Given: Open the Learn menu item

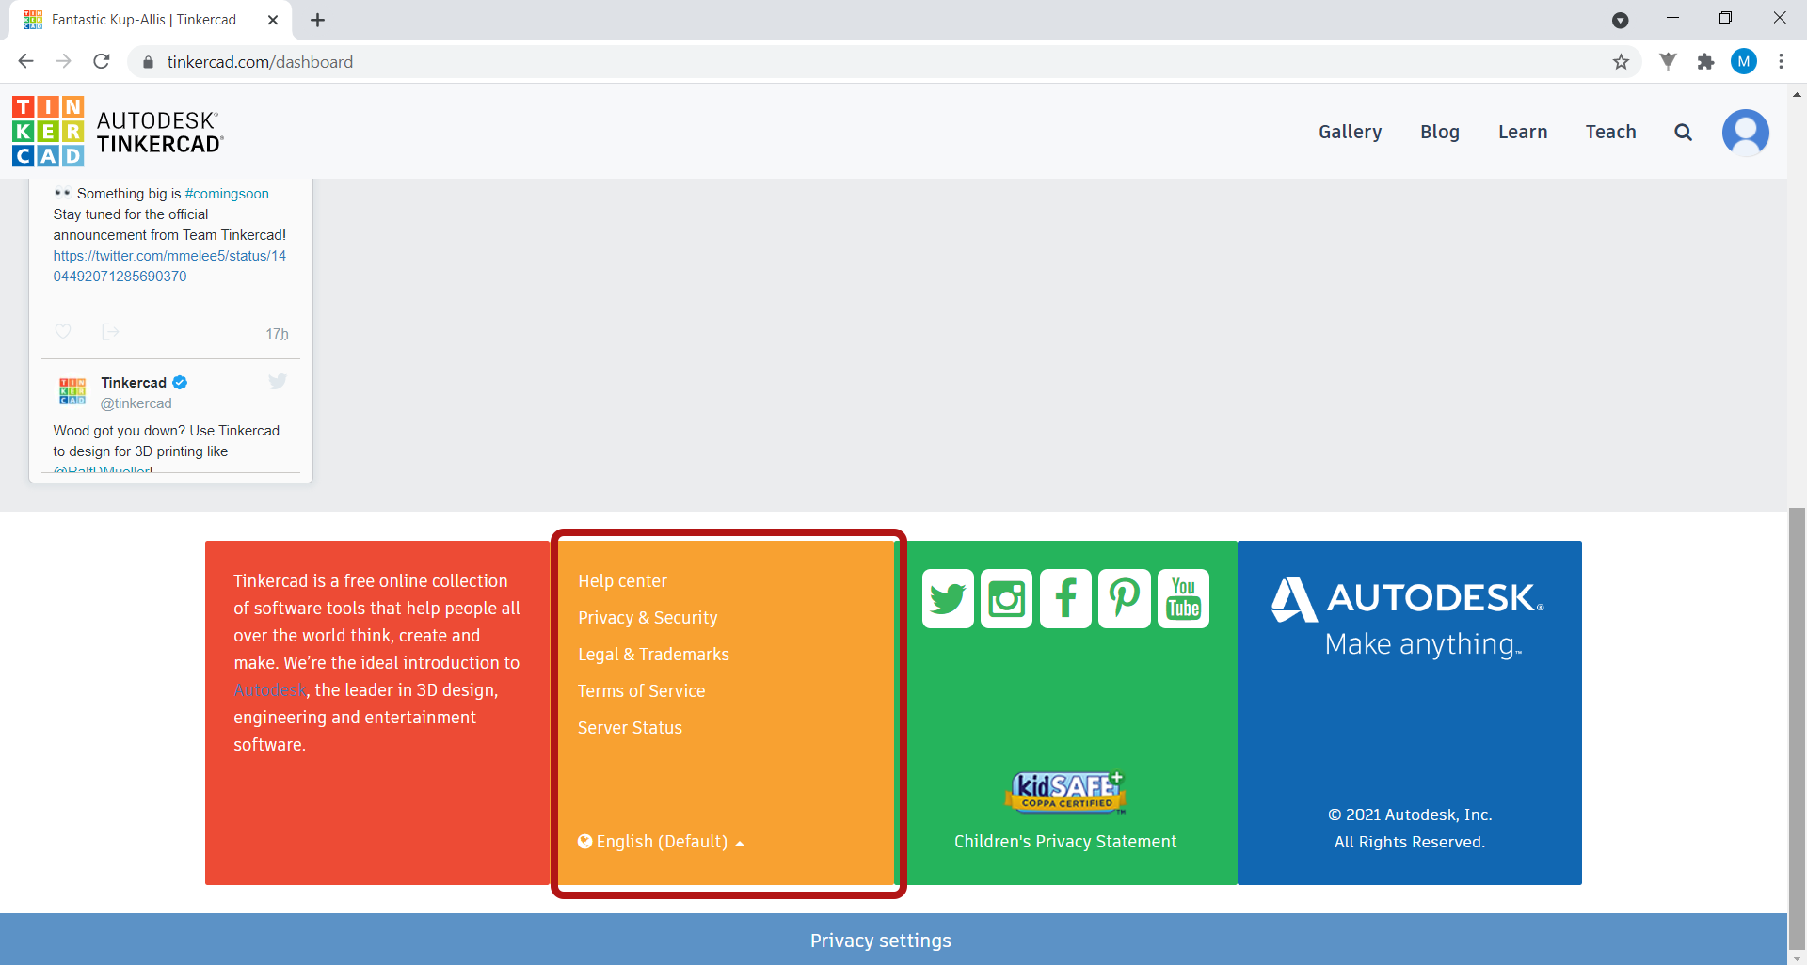Looking at the screenshot, I should pos(1523,133).
